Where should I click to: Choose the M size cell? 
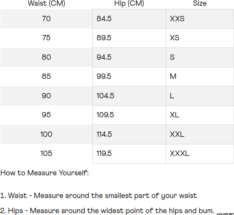pyautogui.click(x=173, y=76)
